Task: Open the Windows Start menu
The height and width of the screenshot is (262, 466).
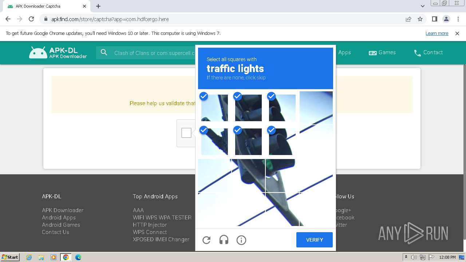Action: (x=10, y=257)
